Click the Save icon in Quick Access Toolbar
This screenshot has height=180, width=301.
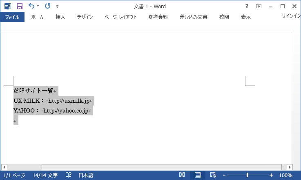pos(19,6)
